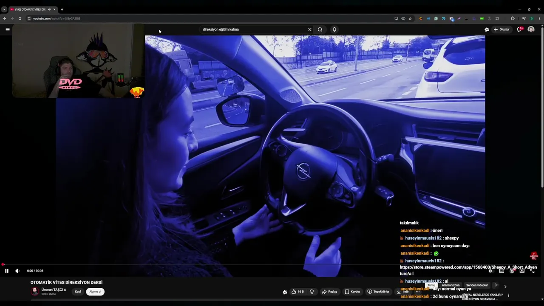This screenshot has height=306, width=544.
Task: Open the account avatar menu
Action: (531, 29)
